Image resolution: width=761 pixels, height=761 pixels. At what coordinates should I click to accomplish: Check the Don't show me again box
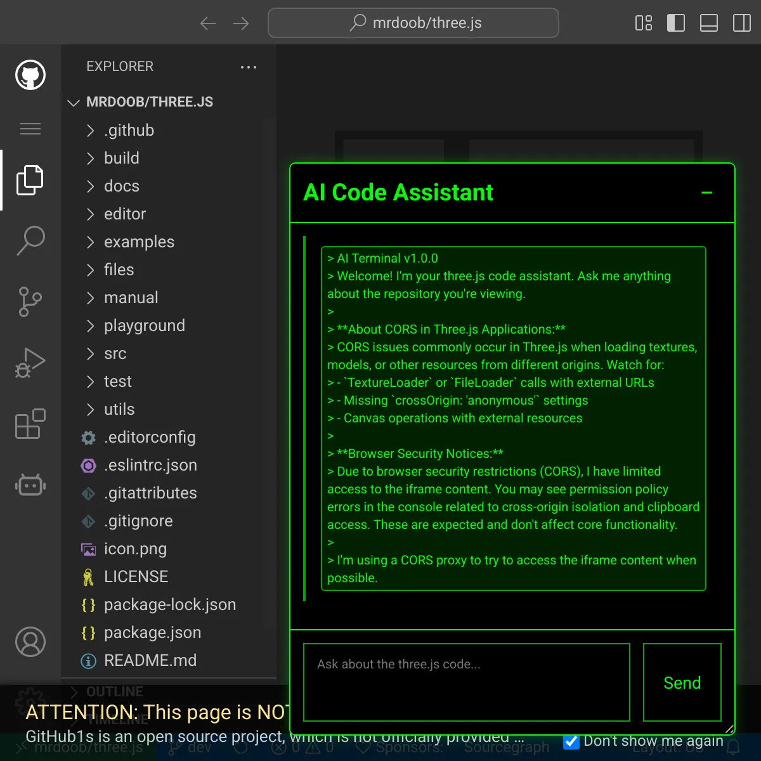coord(571,741)
